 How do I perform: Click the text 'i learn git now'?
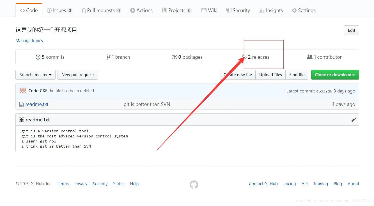pos(39,141)
